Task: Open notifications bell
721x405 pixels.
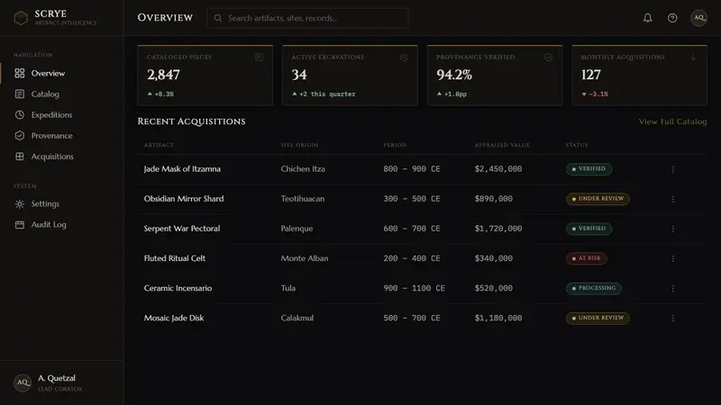Action: point(647,18)
